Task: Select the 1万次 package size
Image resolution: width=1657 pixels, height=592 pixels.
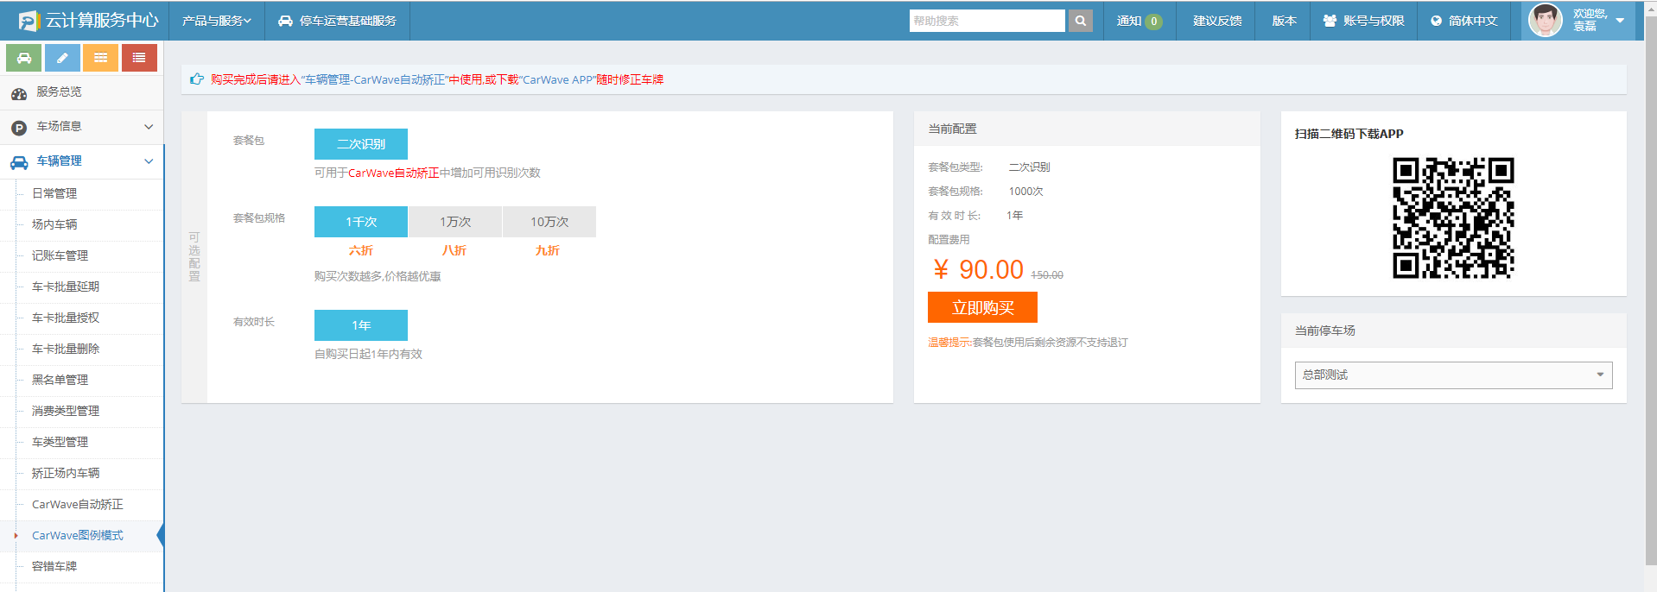Action: [455, 222]
